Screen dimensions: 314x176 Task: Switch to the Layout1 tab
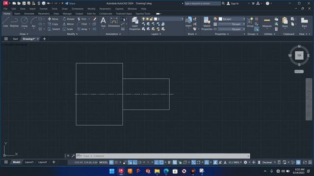tap(29, 162)
